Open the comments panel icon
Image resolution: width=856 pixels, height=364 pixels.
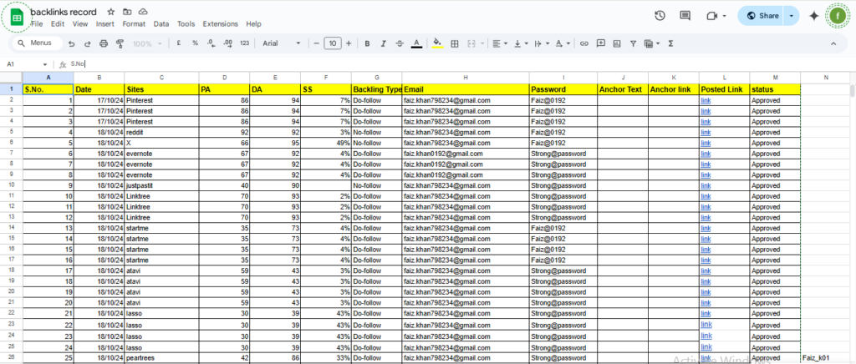pyautogui.click(x=685, y=16)
